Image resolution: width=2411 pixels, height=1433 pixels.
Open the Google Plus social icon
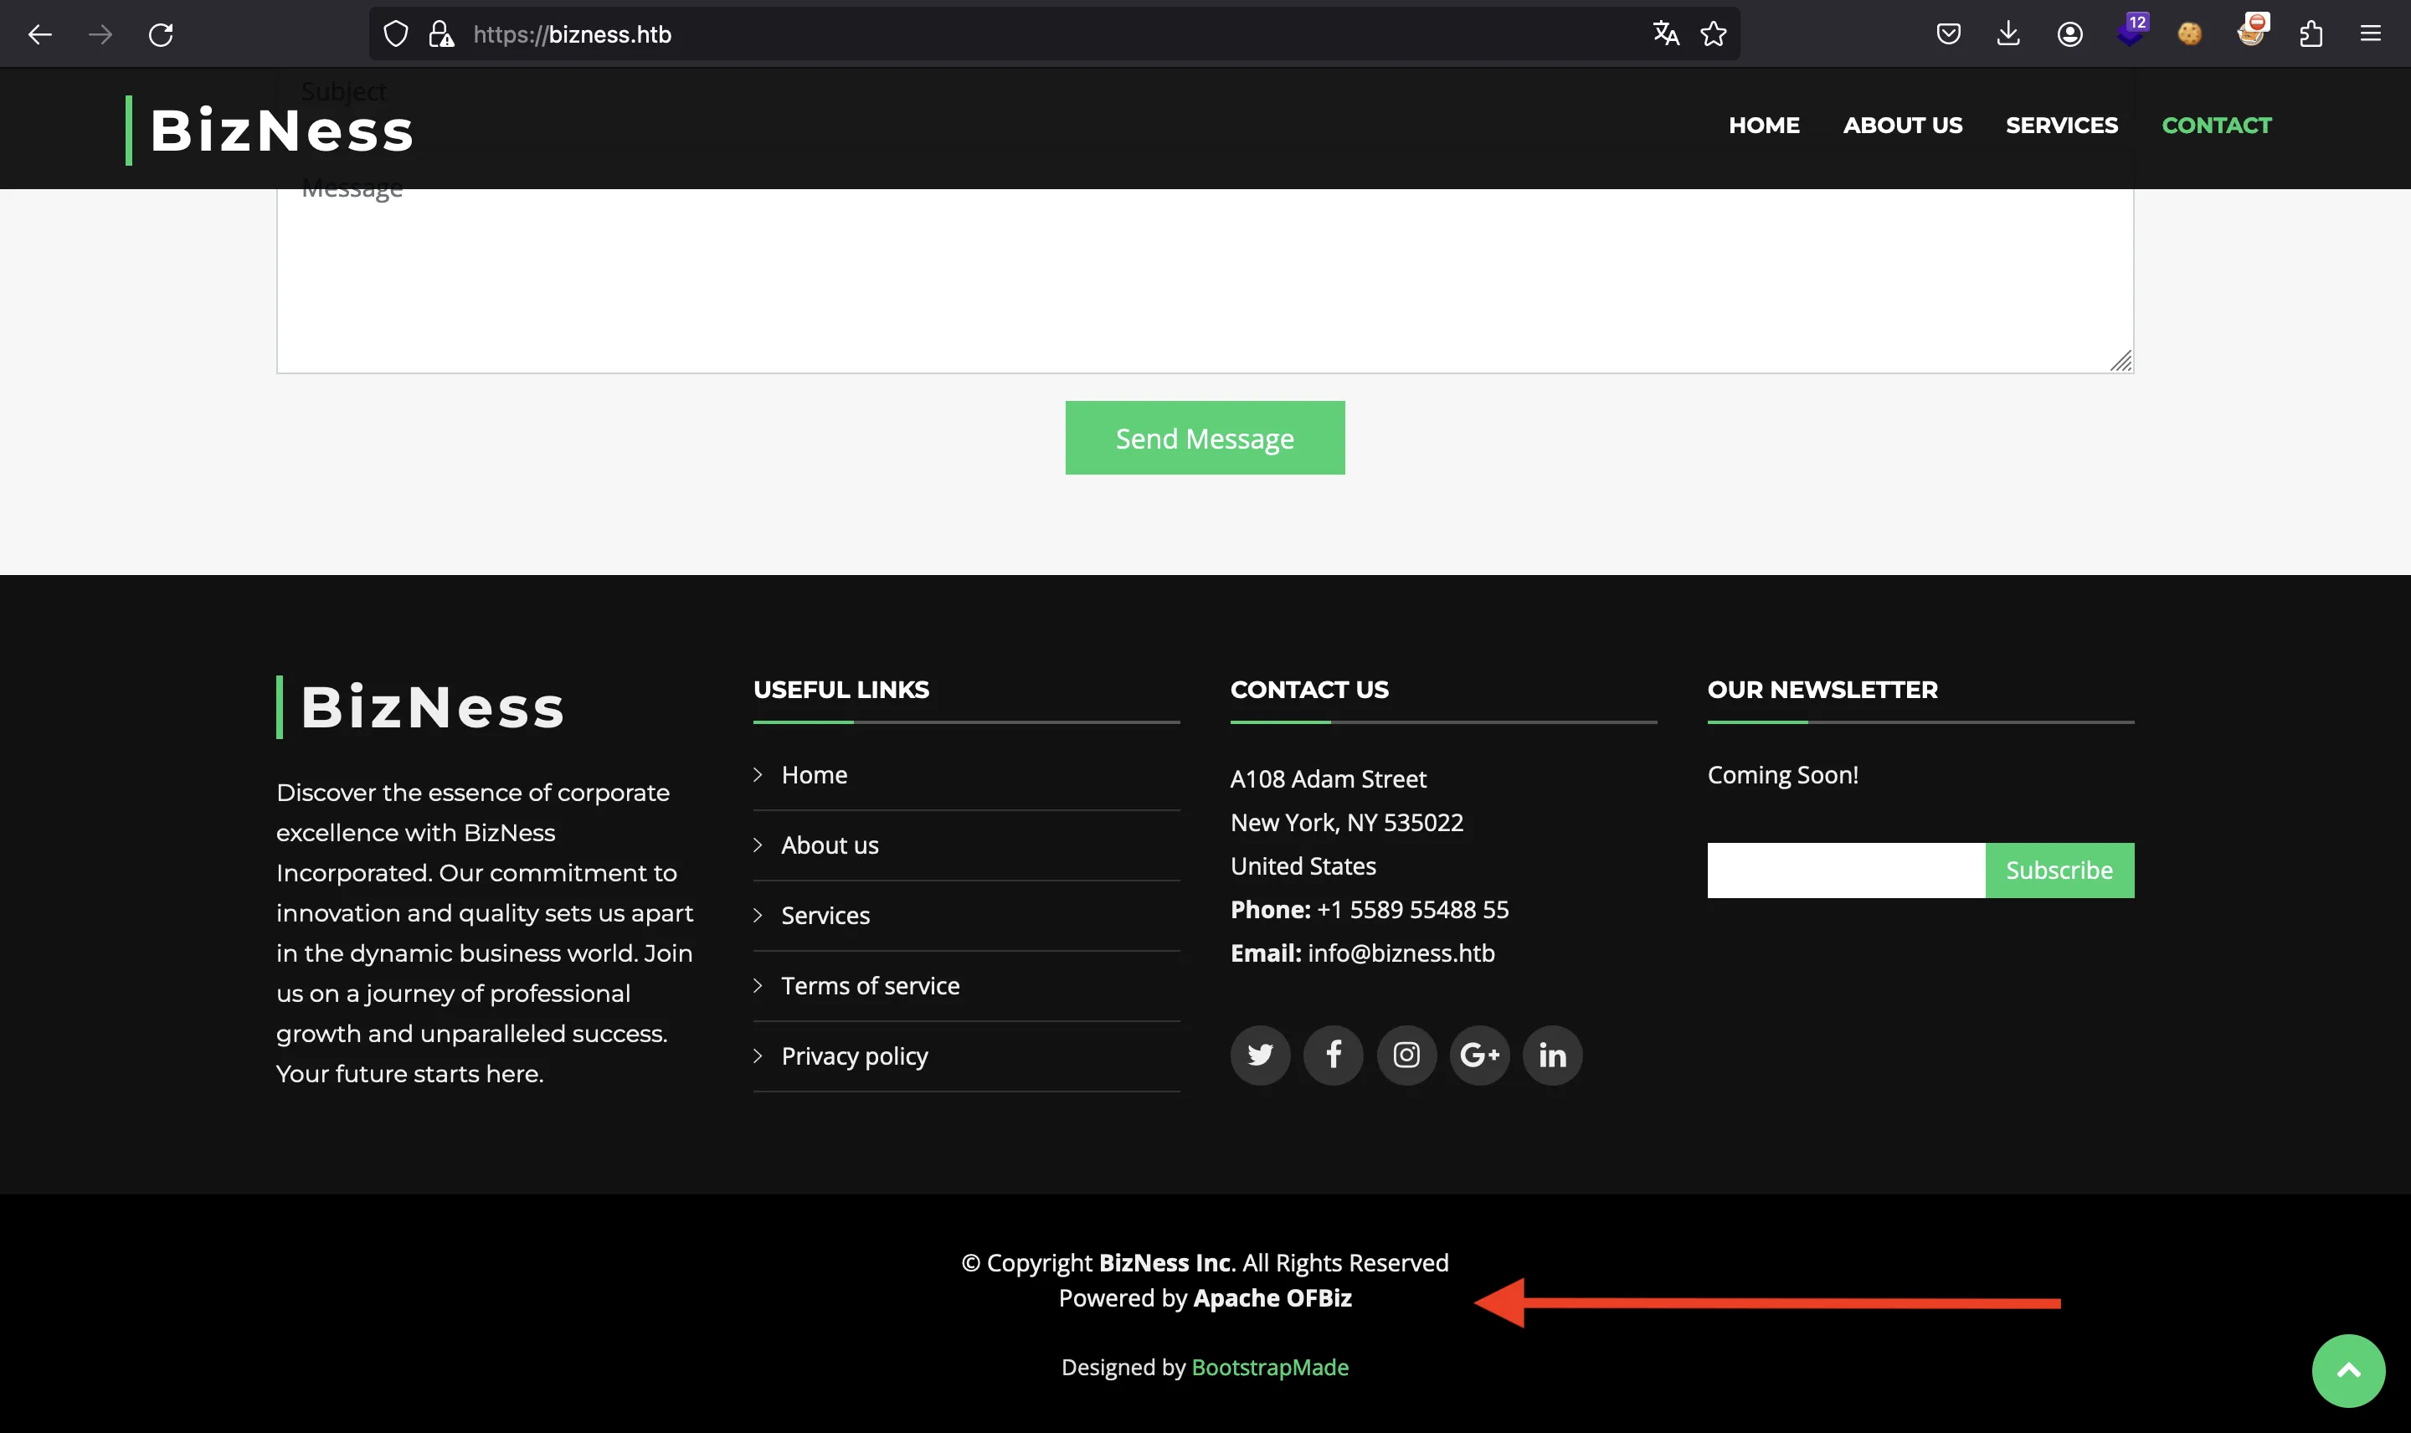point(1479,1055)
